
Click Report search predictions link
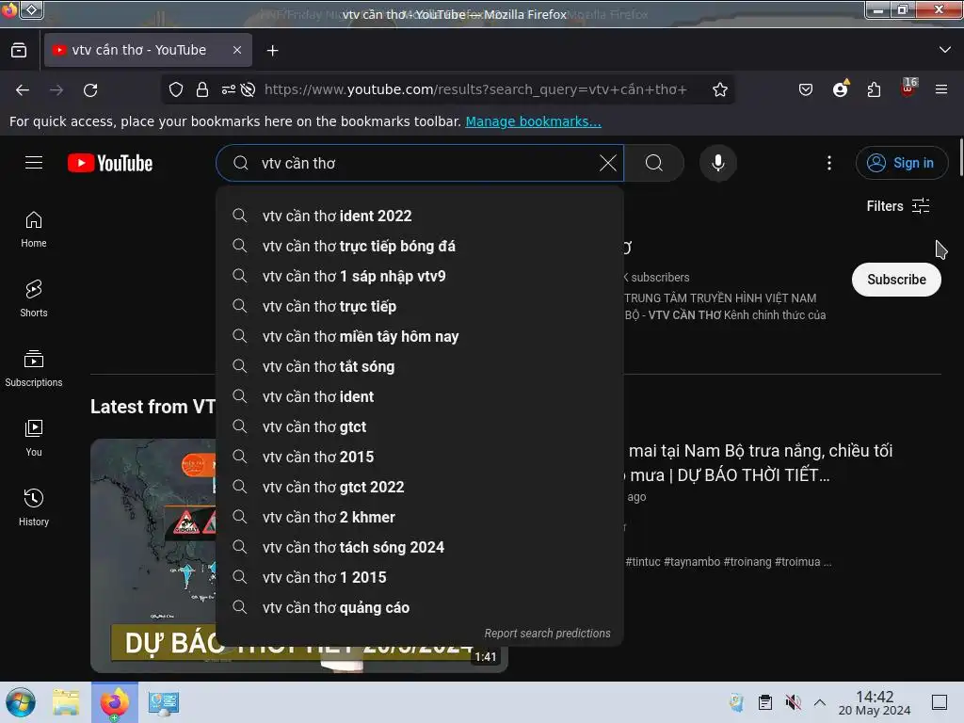tap(547, 634)
